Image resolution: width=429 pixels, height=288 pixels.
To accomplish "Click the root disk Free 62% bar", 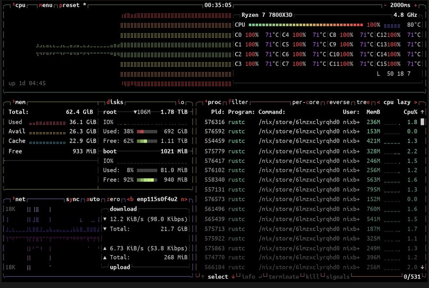I will 147,141.
